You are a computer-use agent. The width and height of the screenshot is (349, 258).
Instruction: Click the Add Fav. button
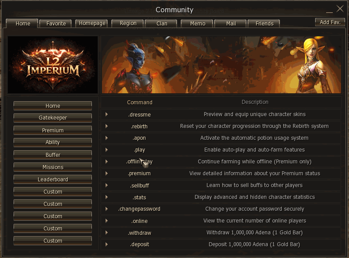[330, 22]
